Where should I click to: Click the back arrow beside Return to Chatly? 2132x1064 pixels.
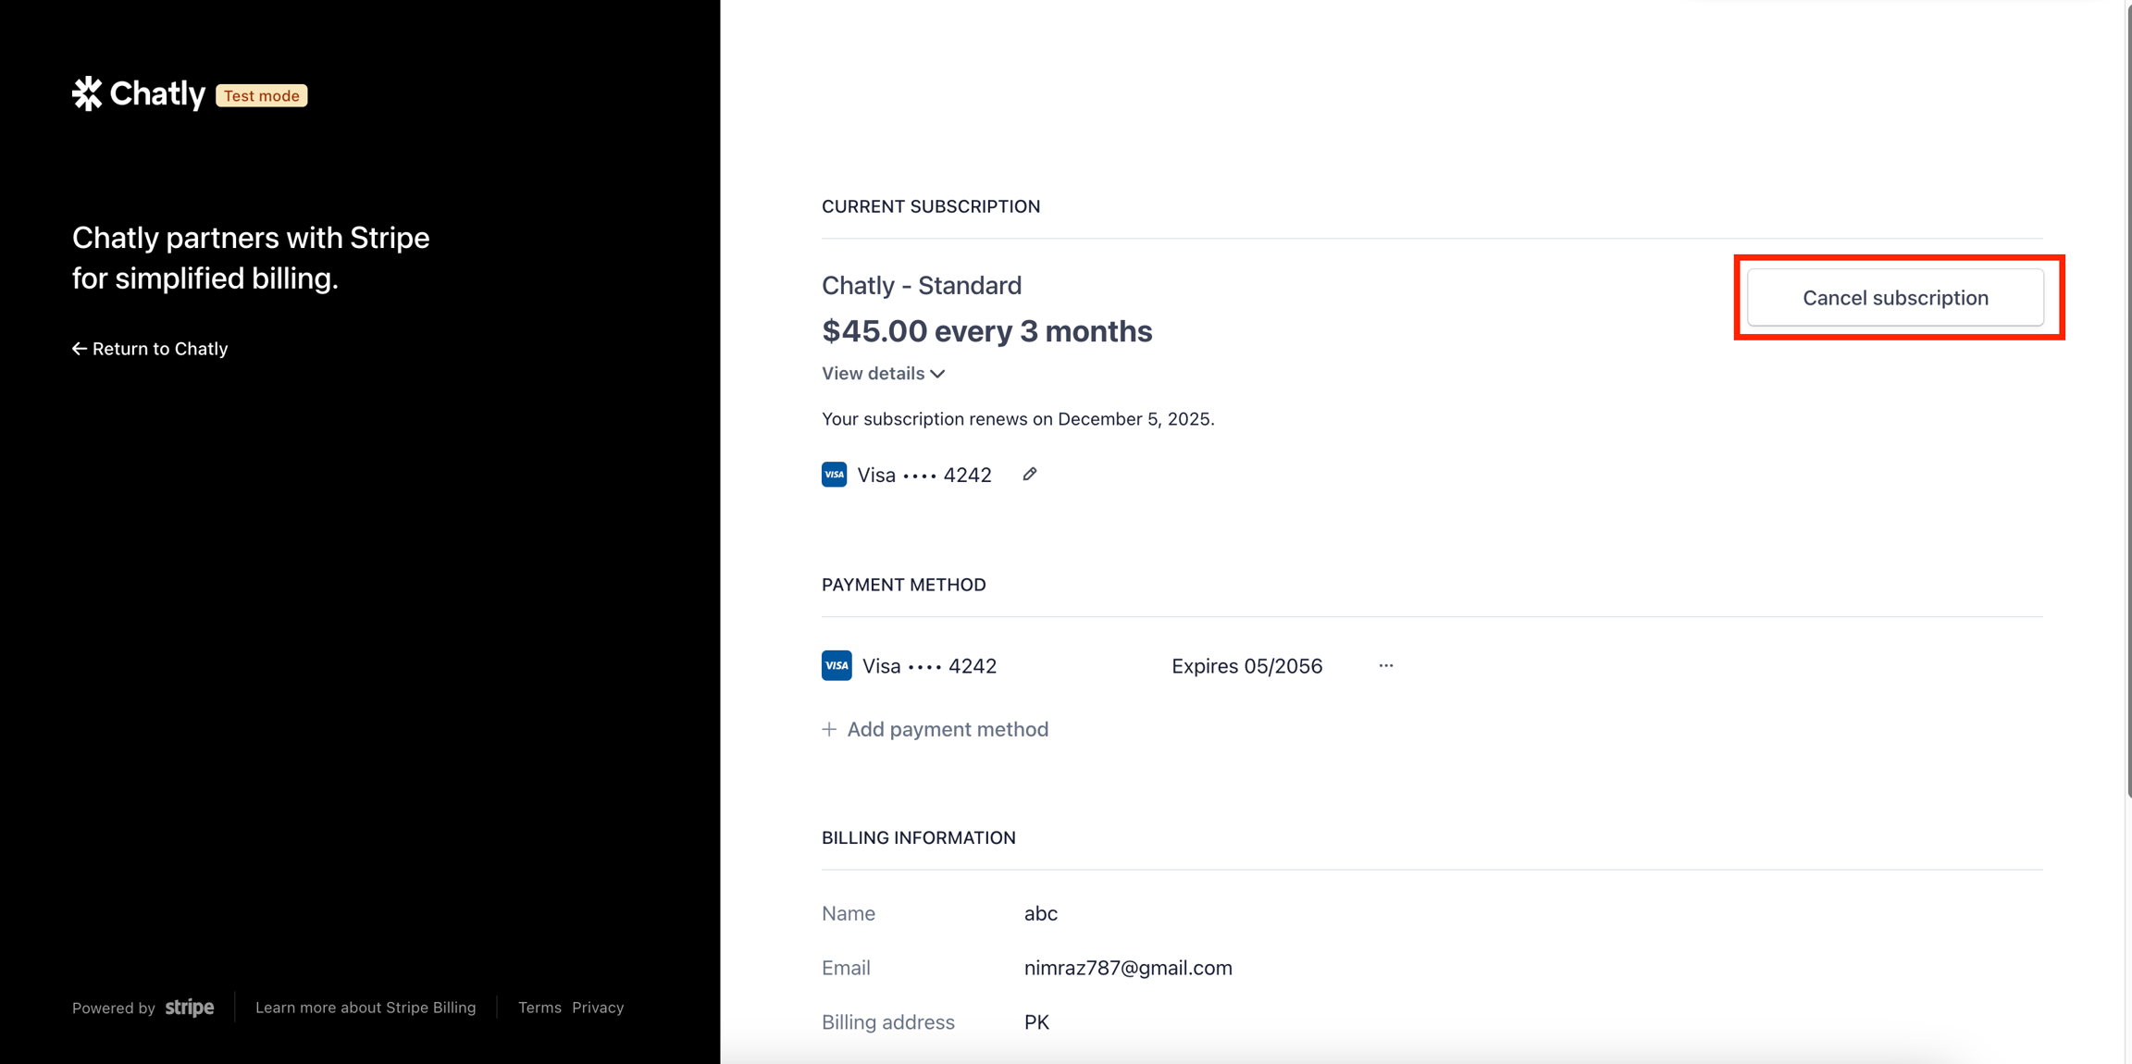click(x=80, y=349)
